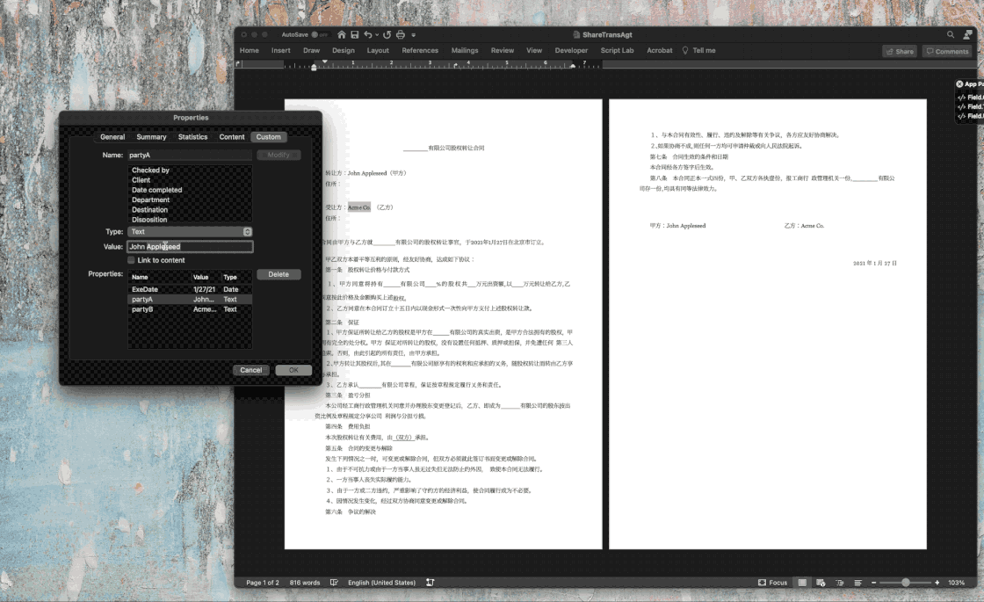Switch to Print Layout view icon
The height and width of the screenshot is (602, 984).
click(802, 583)
